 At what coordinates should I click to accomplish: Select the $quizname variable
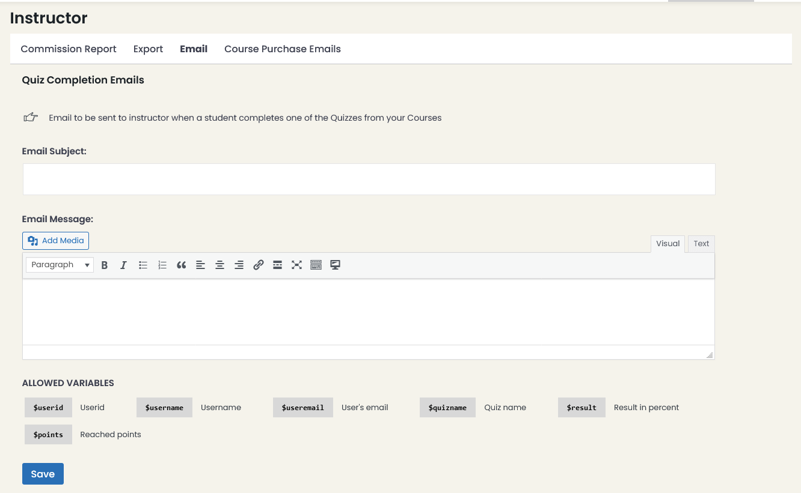pyautogui.click(x=447, y=407)
